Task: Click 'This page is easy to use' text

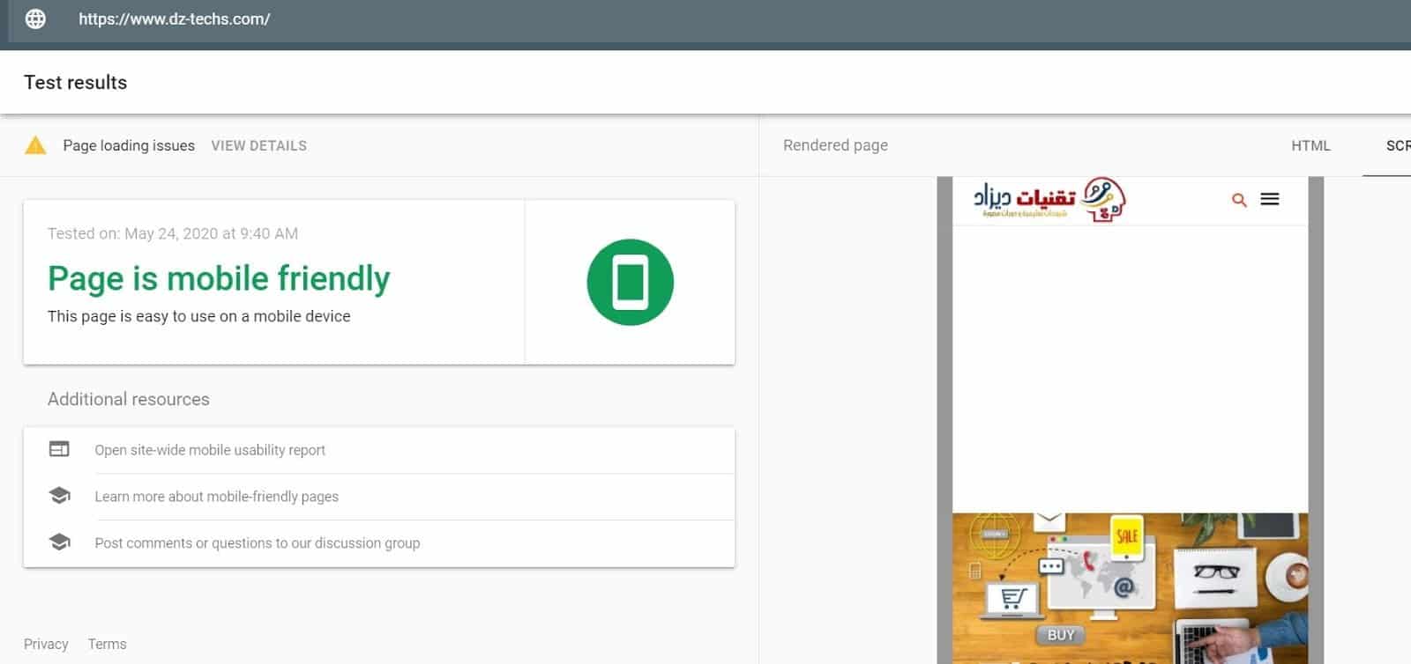Action: pyautogui.click(x=199, y=316)
